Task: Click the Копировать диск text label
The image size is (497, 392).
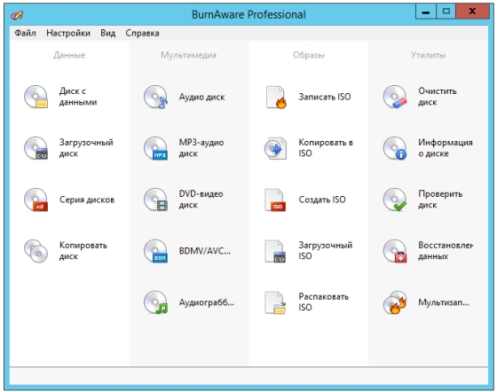Action: coord(83,251)
